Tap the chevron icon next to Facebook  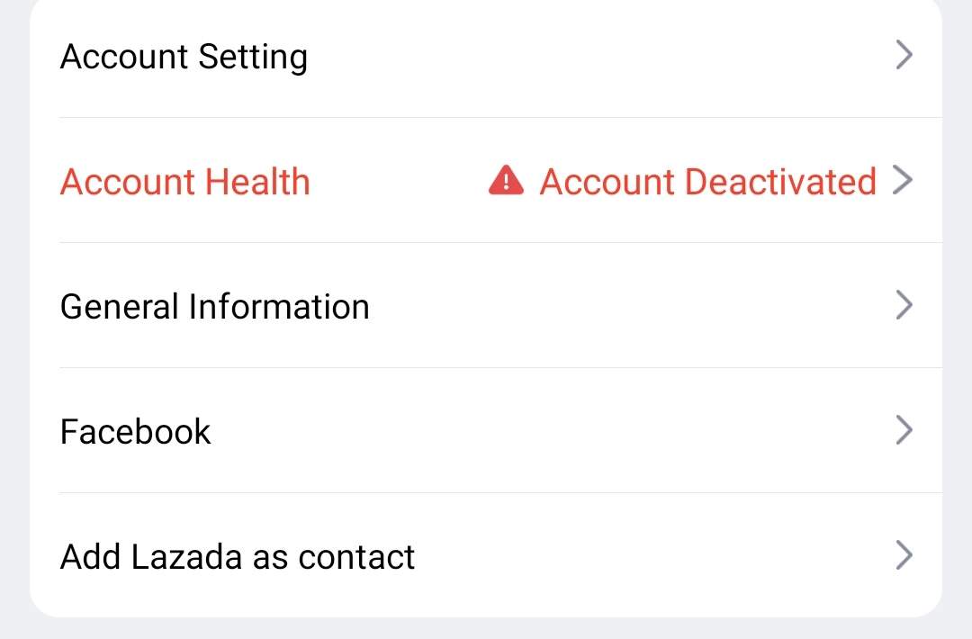pyautogui.click(x=904, y=430)
